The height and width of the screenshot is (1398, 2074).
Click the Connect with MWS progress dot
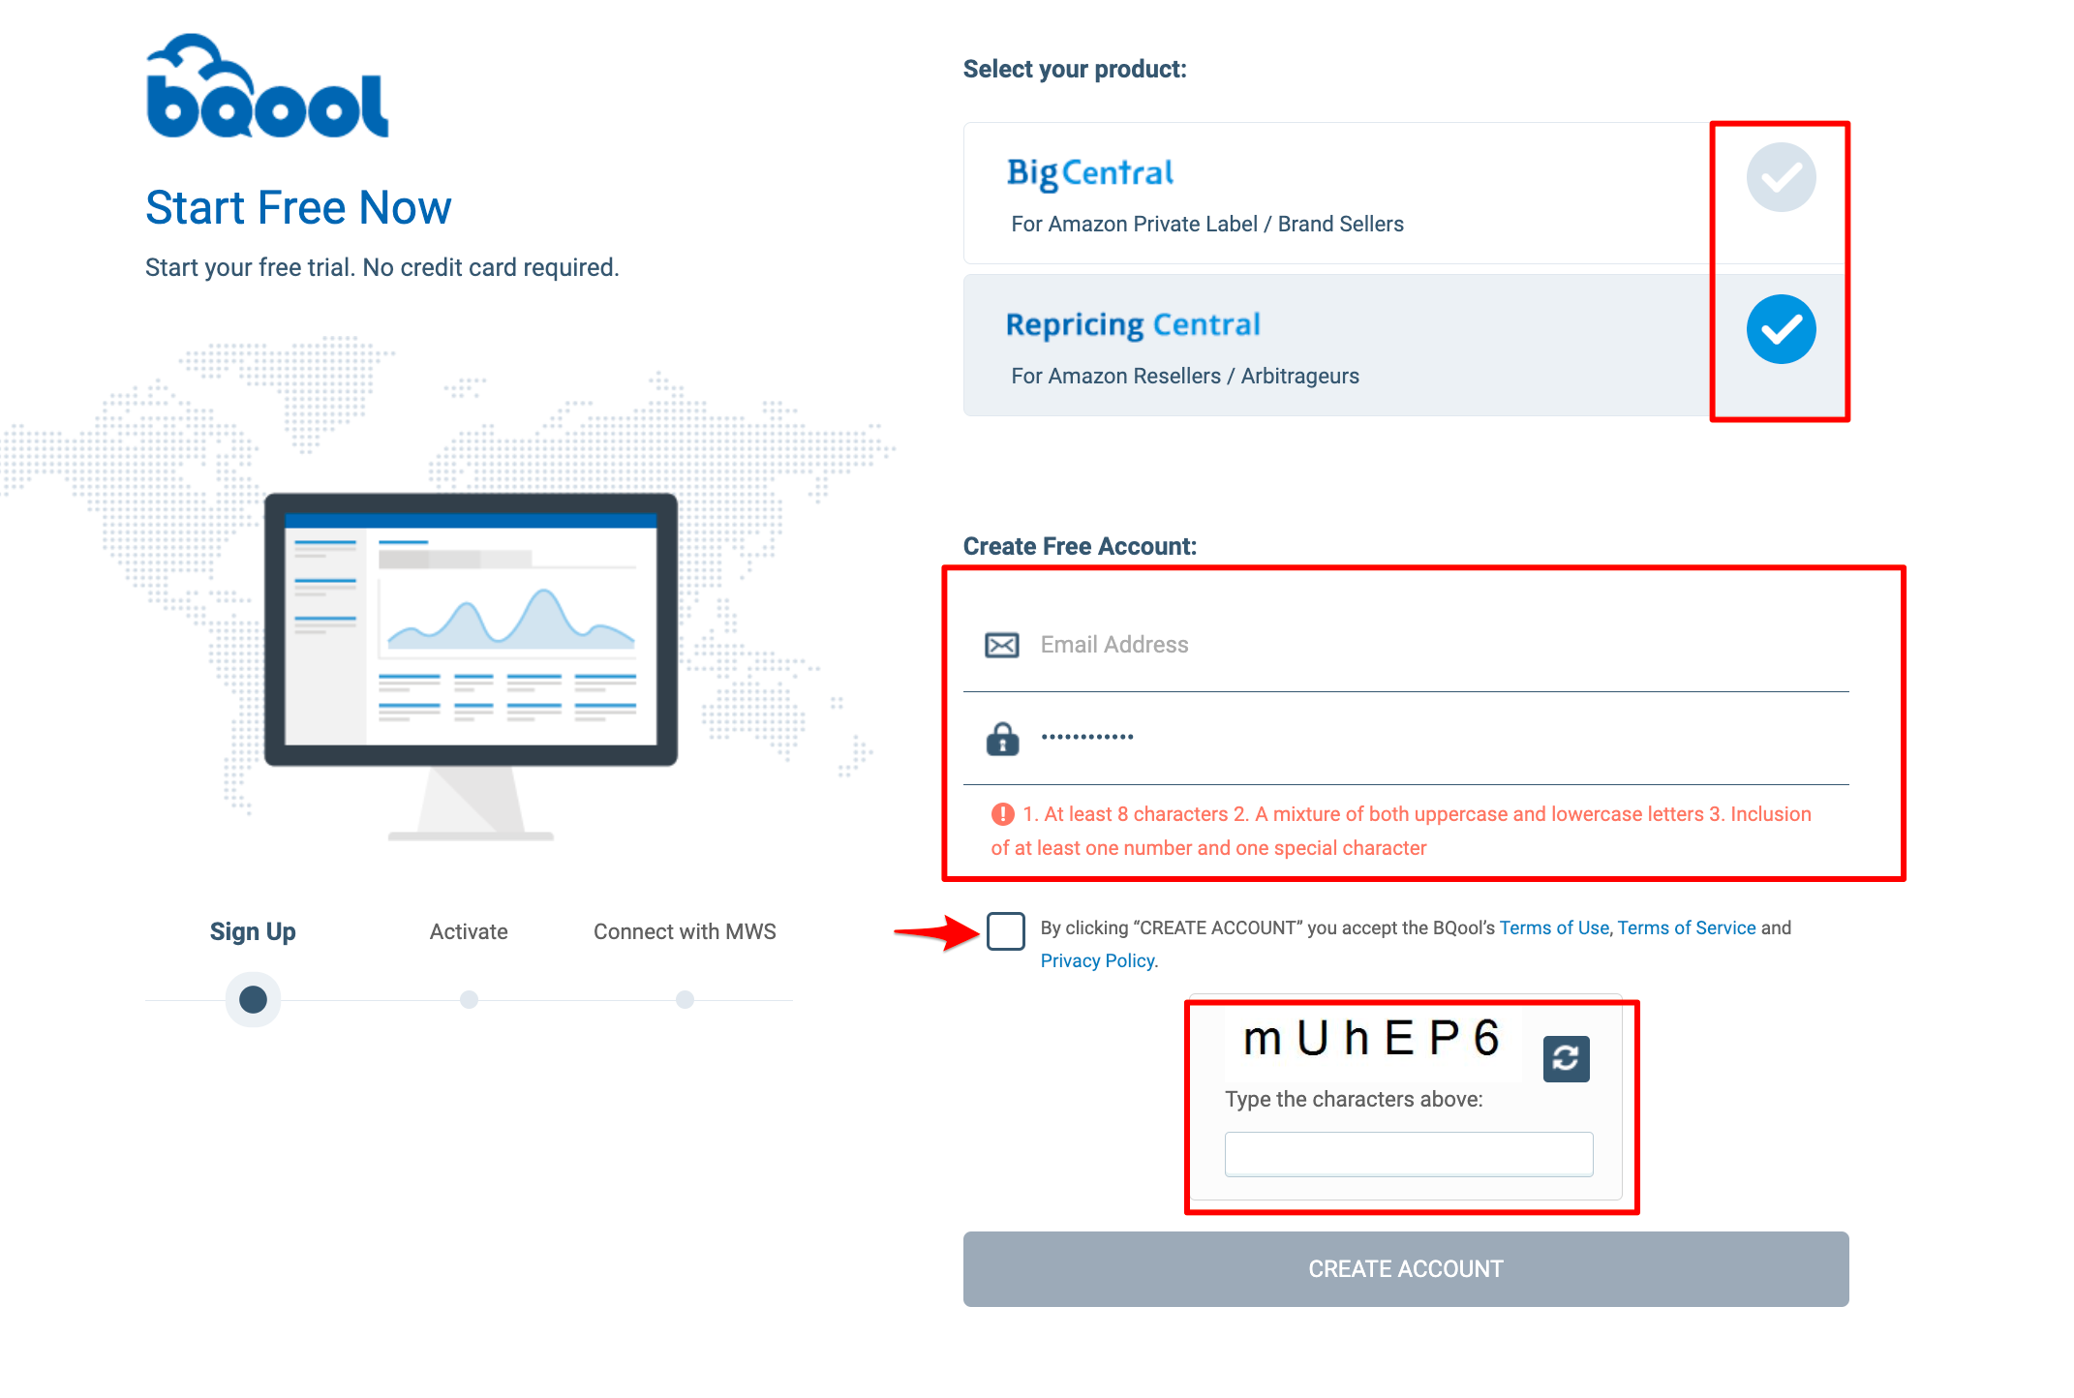pyautogui.click(x=685, y=999)
